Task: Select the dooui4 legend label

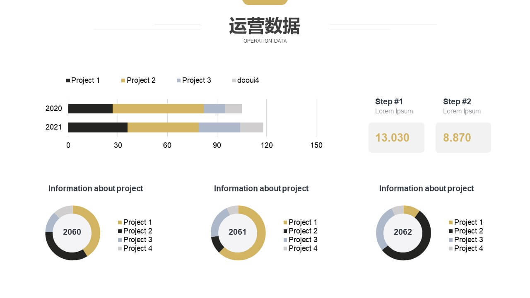Action: click(x=248, y=80)
